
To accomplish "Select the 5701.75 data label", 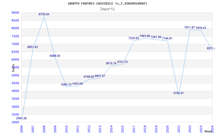I will (x=123, y=62).
